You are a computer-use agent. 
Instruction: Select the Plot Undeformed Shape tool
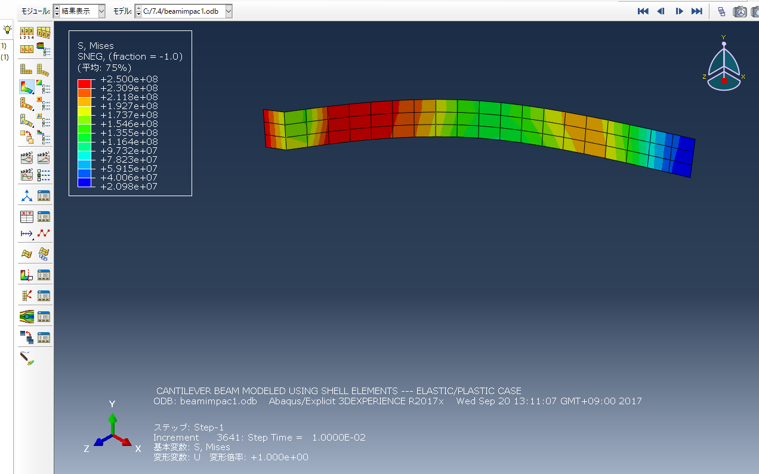click(x=27, y=69)
